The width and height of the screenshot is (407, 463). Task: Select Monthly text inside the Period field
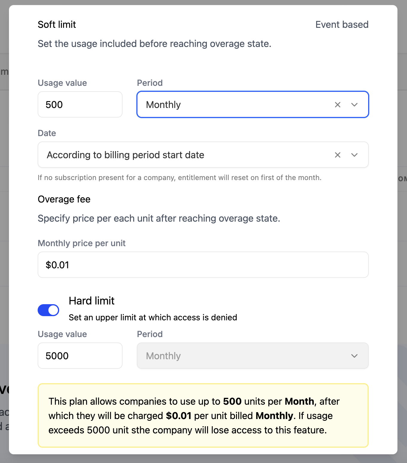163,105
